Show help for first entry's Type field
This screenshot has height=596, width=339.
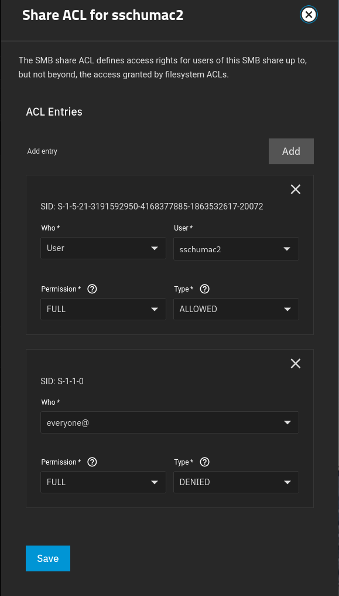coord(205,289)
